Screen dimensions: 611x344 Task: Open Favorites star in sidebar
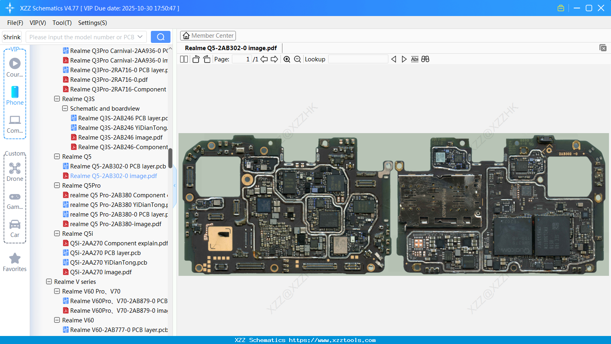(15, 262)
